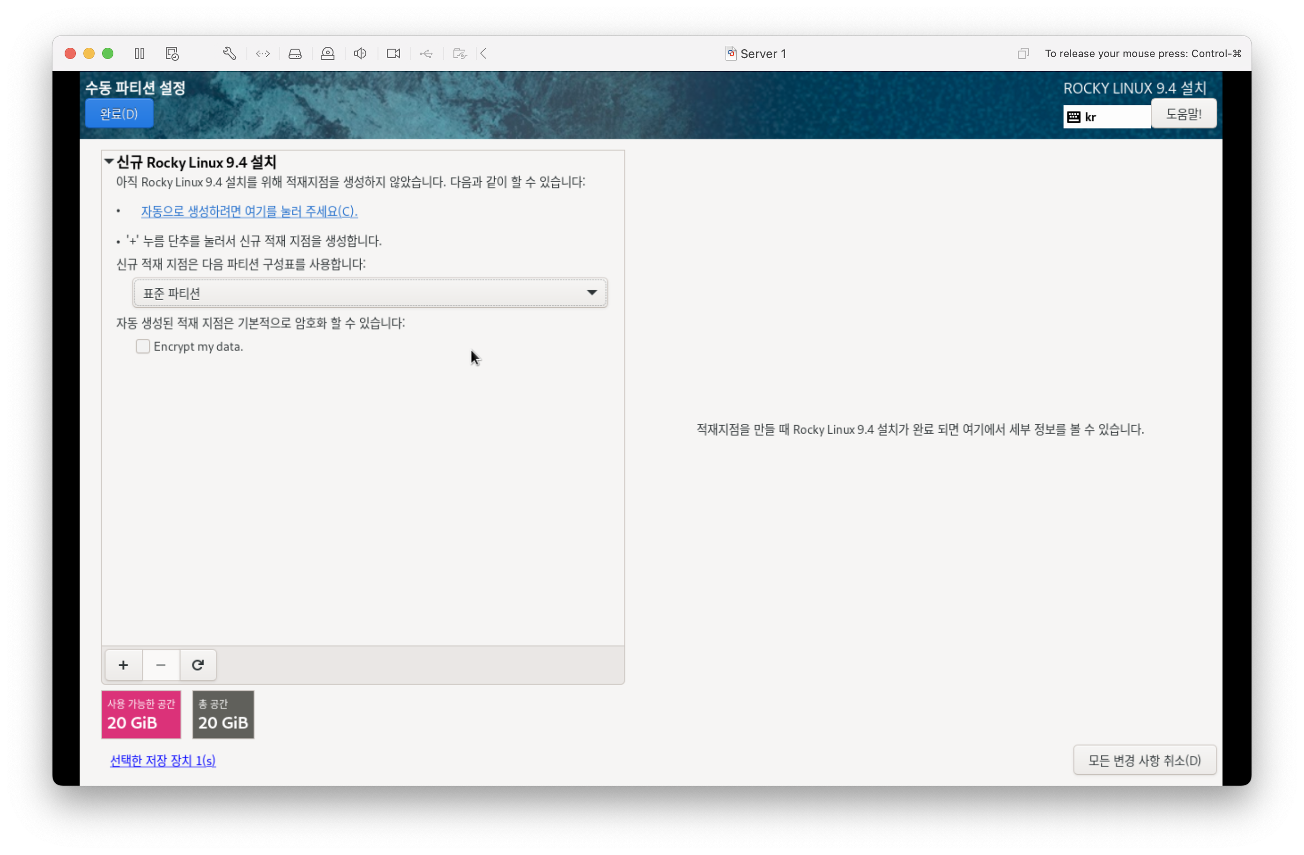Maximize the Server 1 window green button

(108, 53)
